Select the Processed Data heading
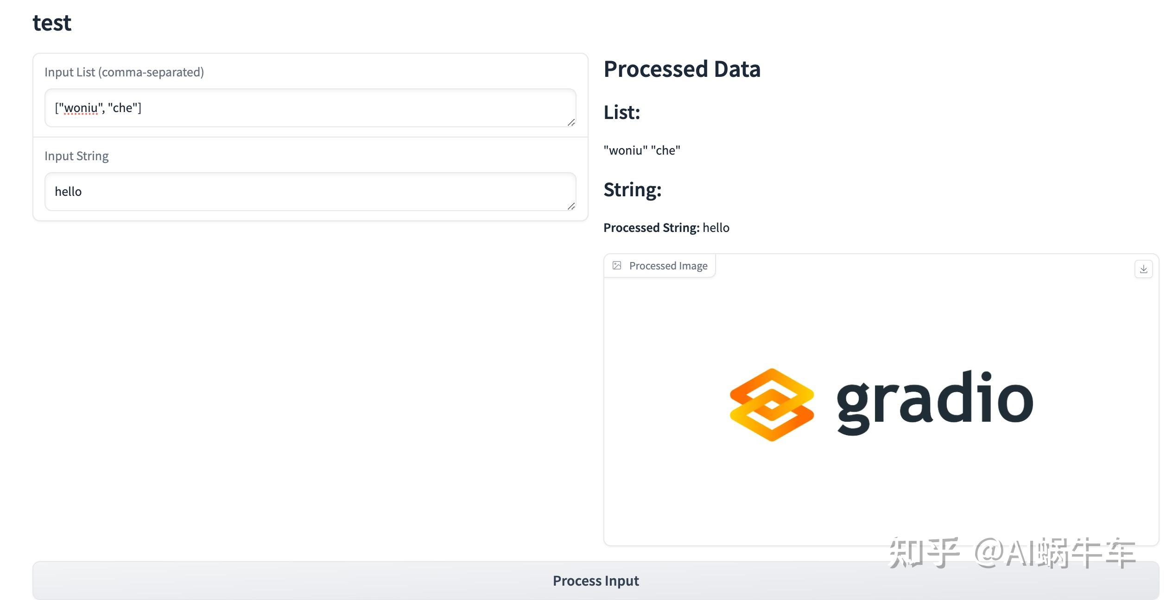This screenshot has width=1166, height=600. click(x=682, y=69)
